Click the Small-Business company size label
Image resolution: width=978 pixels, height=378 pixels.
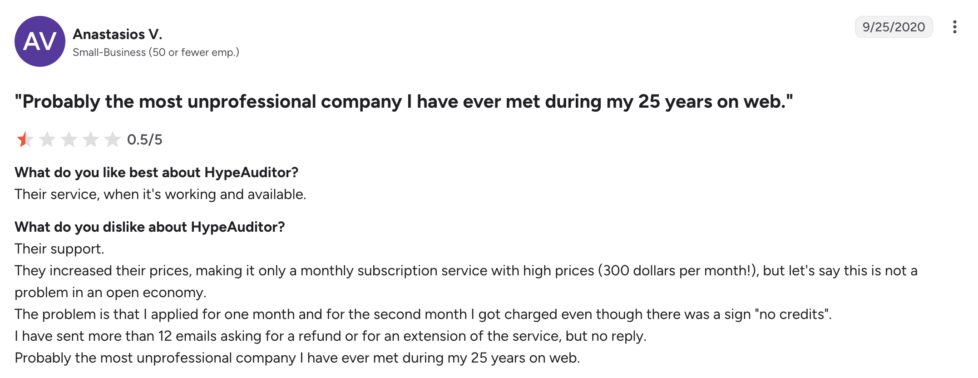(x=156, y=52)
